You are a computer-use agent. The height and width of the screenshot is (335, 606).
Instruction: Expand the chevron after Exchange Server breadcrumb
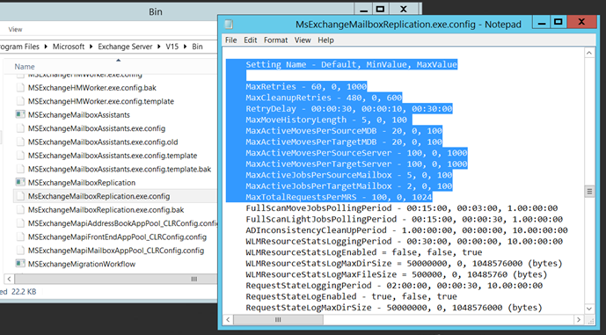click(x=159, y=47)
